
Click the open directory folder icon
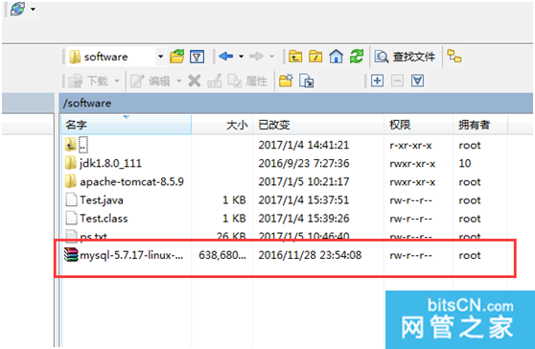177,57
